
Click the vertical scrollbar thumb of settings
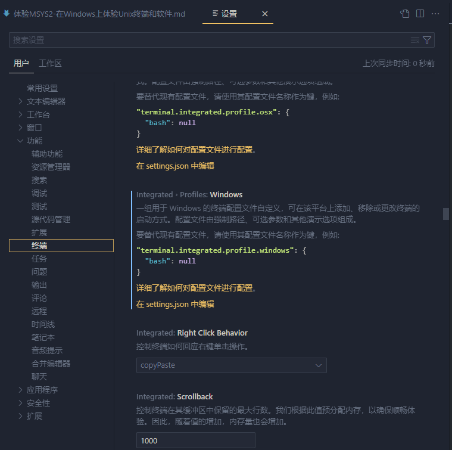point(445,214)
